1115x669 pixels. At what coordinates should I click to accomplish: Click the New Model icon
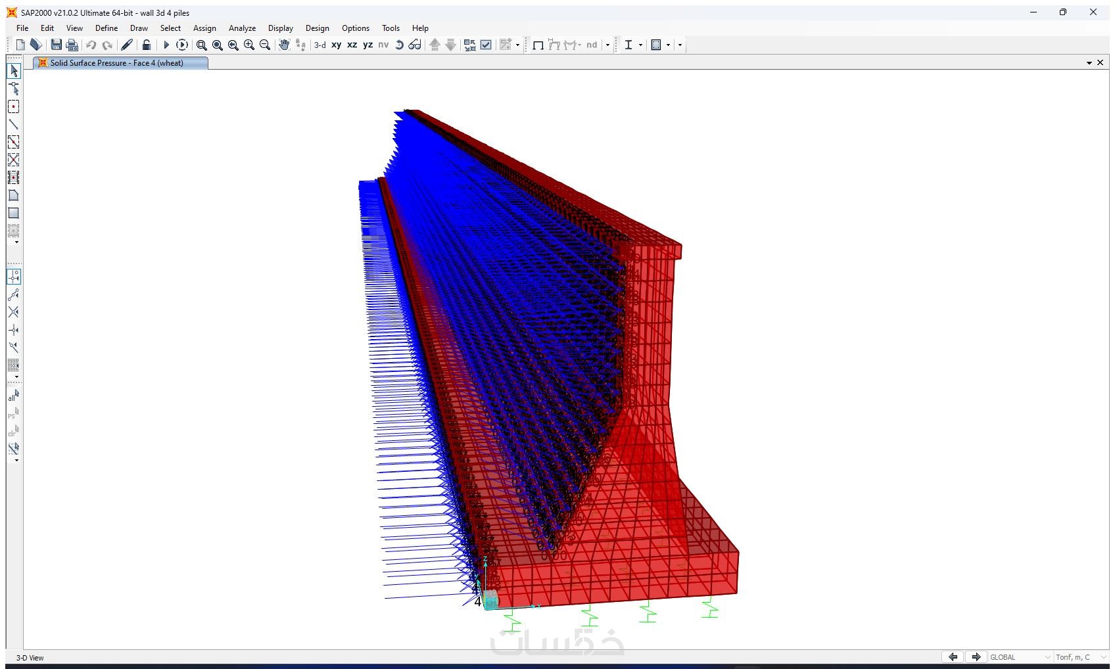coord(20,45)
